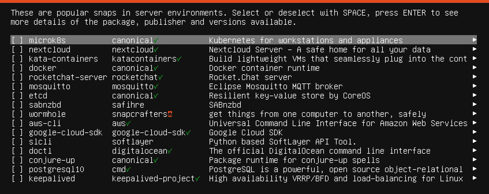Click the verified mark after google-cloud-sdk publisher

(x=188, y=133)
